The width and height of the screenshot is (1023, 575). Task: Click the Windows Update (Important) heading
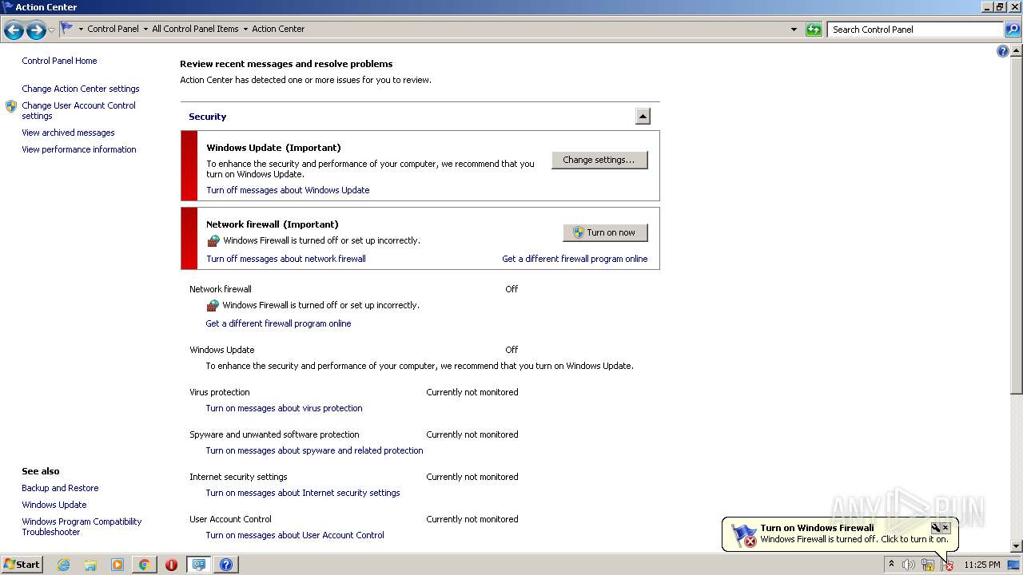(x=273, y=148)
